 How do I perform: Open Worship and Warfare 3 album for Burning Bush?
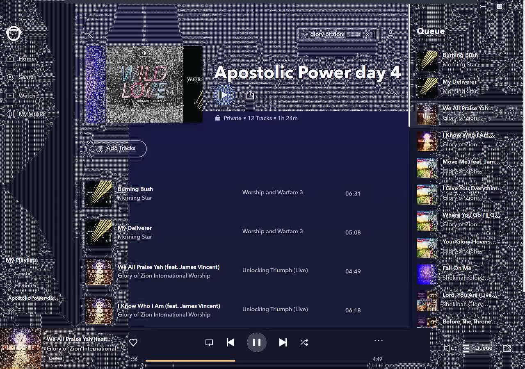coord(272,192)
